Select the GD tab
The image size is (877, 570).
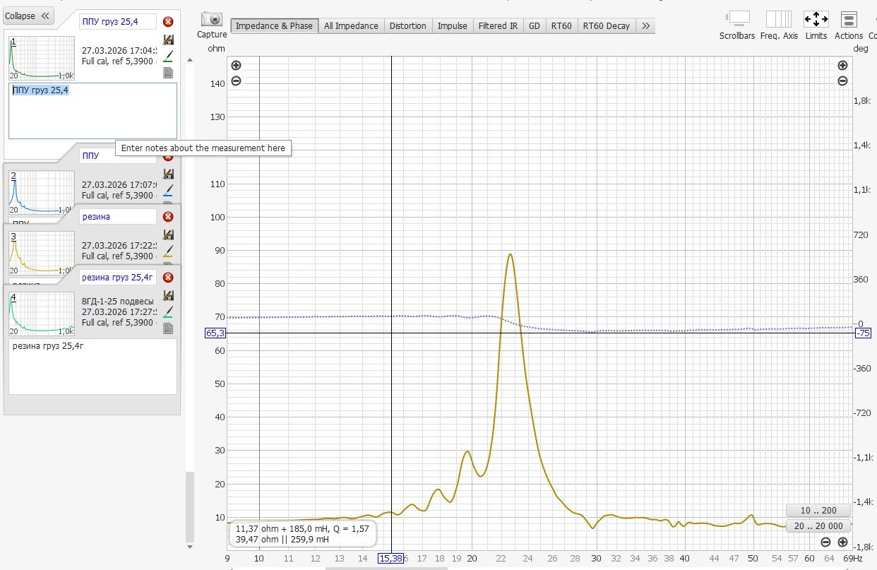tap(534, 26)
